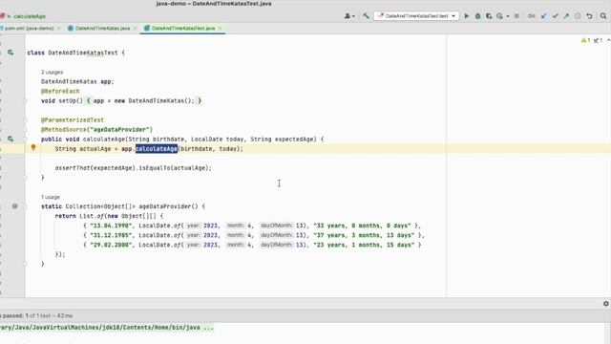
Task: Start debugging with the bug icon
Action: [477, 16]
